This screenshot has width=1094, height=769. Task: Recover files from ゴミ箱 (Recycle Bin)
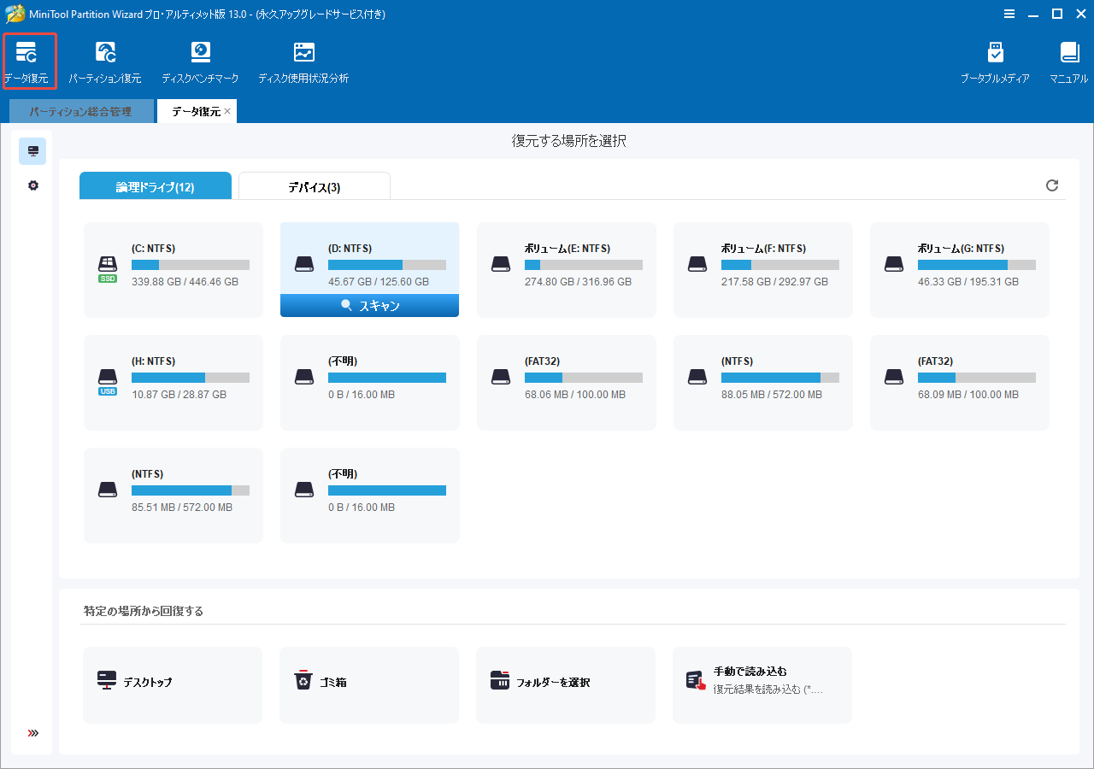coord(369,684)
